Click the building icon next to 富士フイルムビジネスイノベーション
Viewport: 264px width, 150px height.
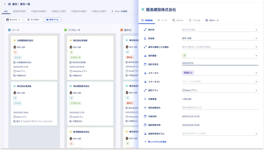pyautogui.click(x=15, y=121)
